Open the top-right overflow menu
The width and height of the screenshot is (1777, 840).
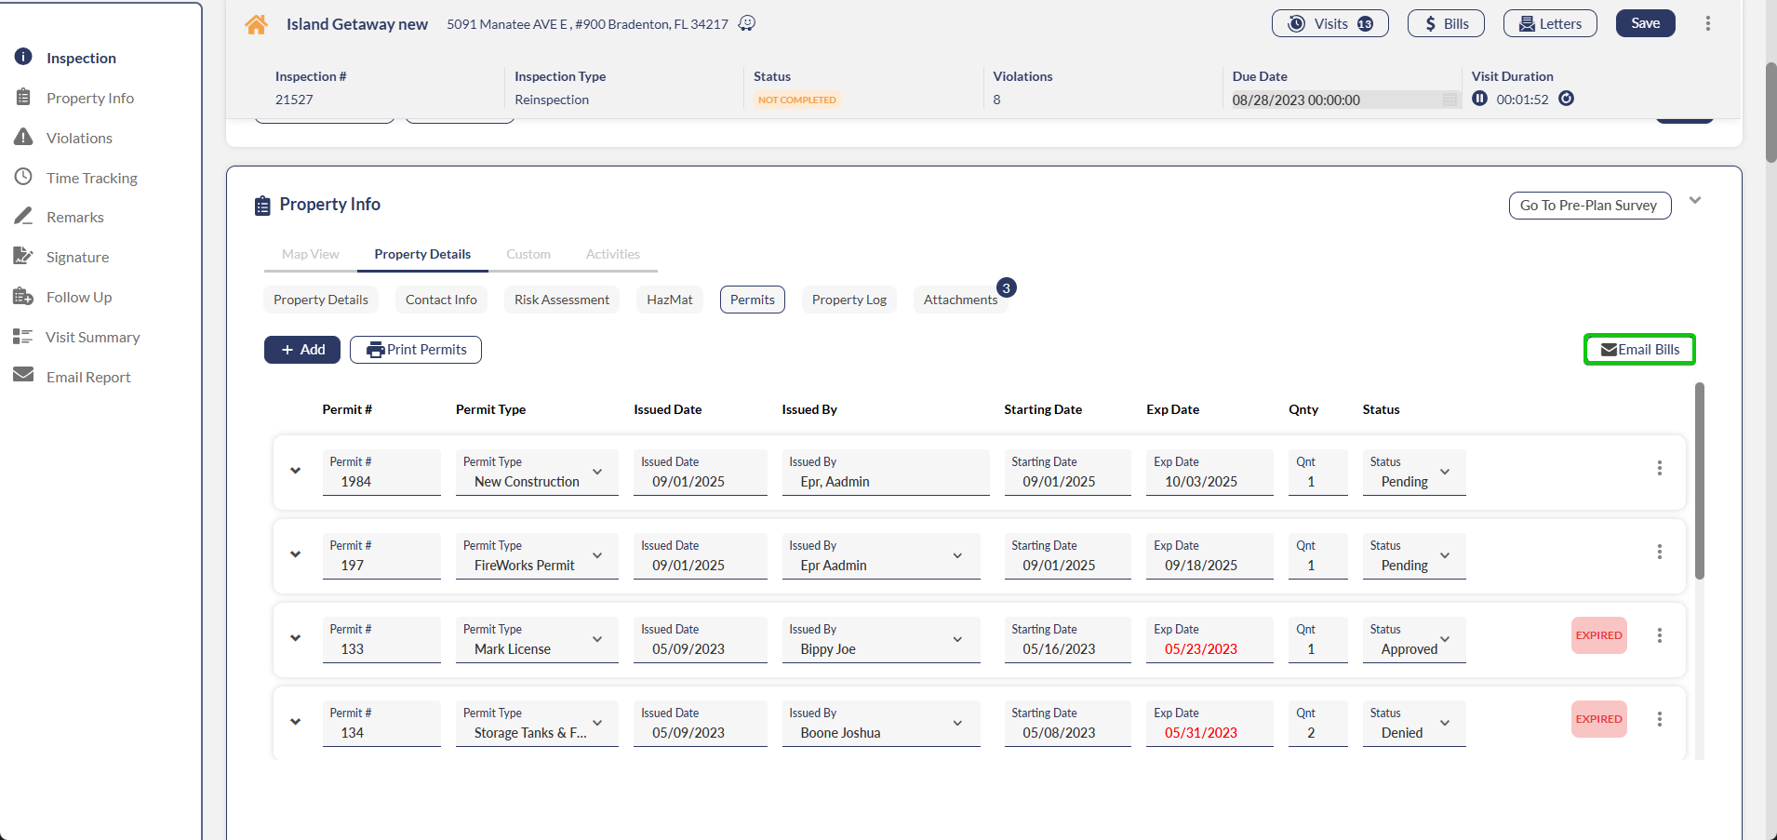click(1707, 23)
